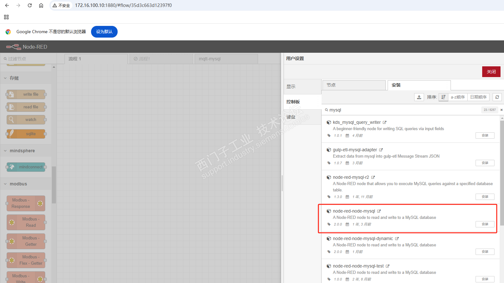Select the Modbus-Response node
Screen dimensions: 504x283
26,203
